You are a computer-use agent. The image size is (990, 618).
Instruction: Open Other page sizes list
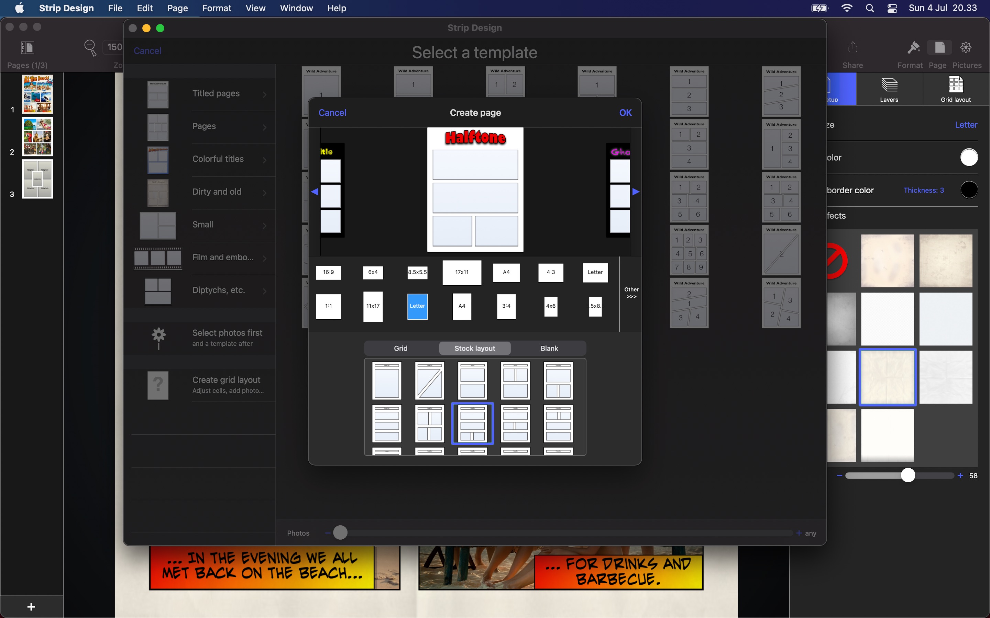631,293
